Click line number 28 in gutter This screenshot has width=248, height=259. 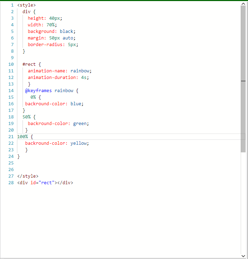[x=11, y=183]
